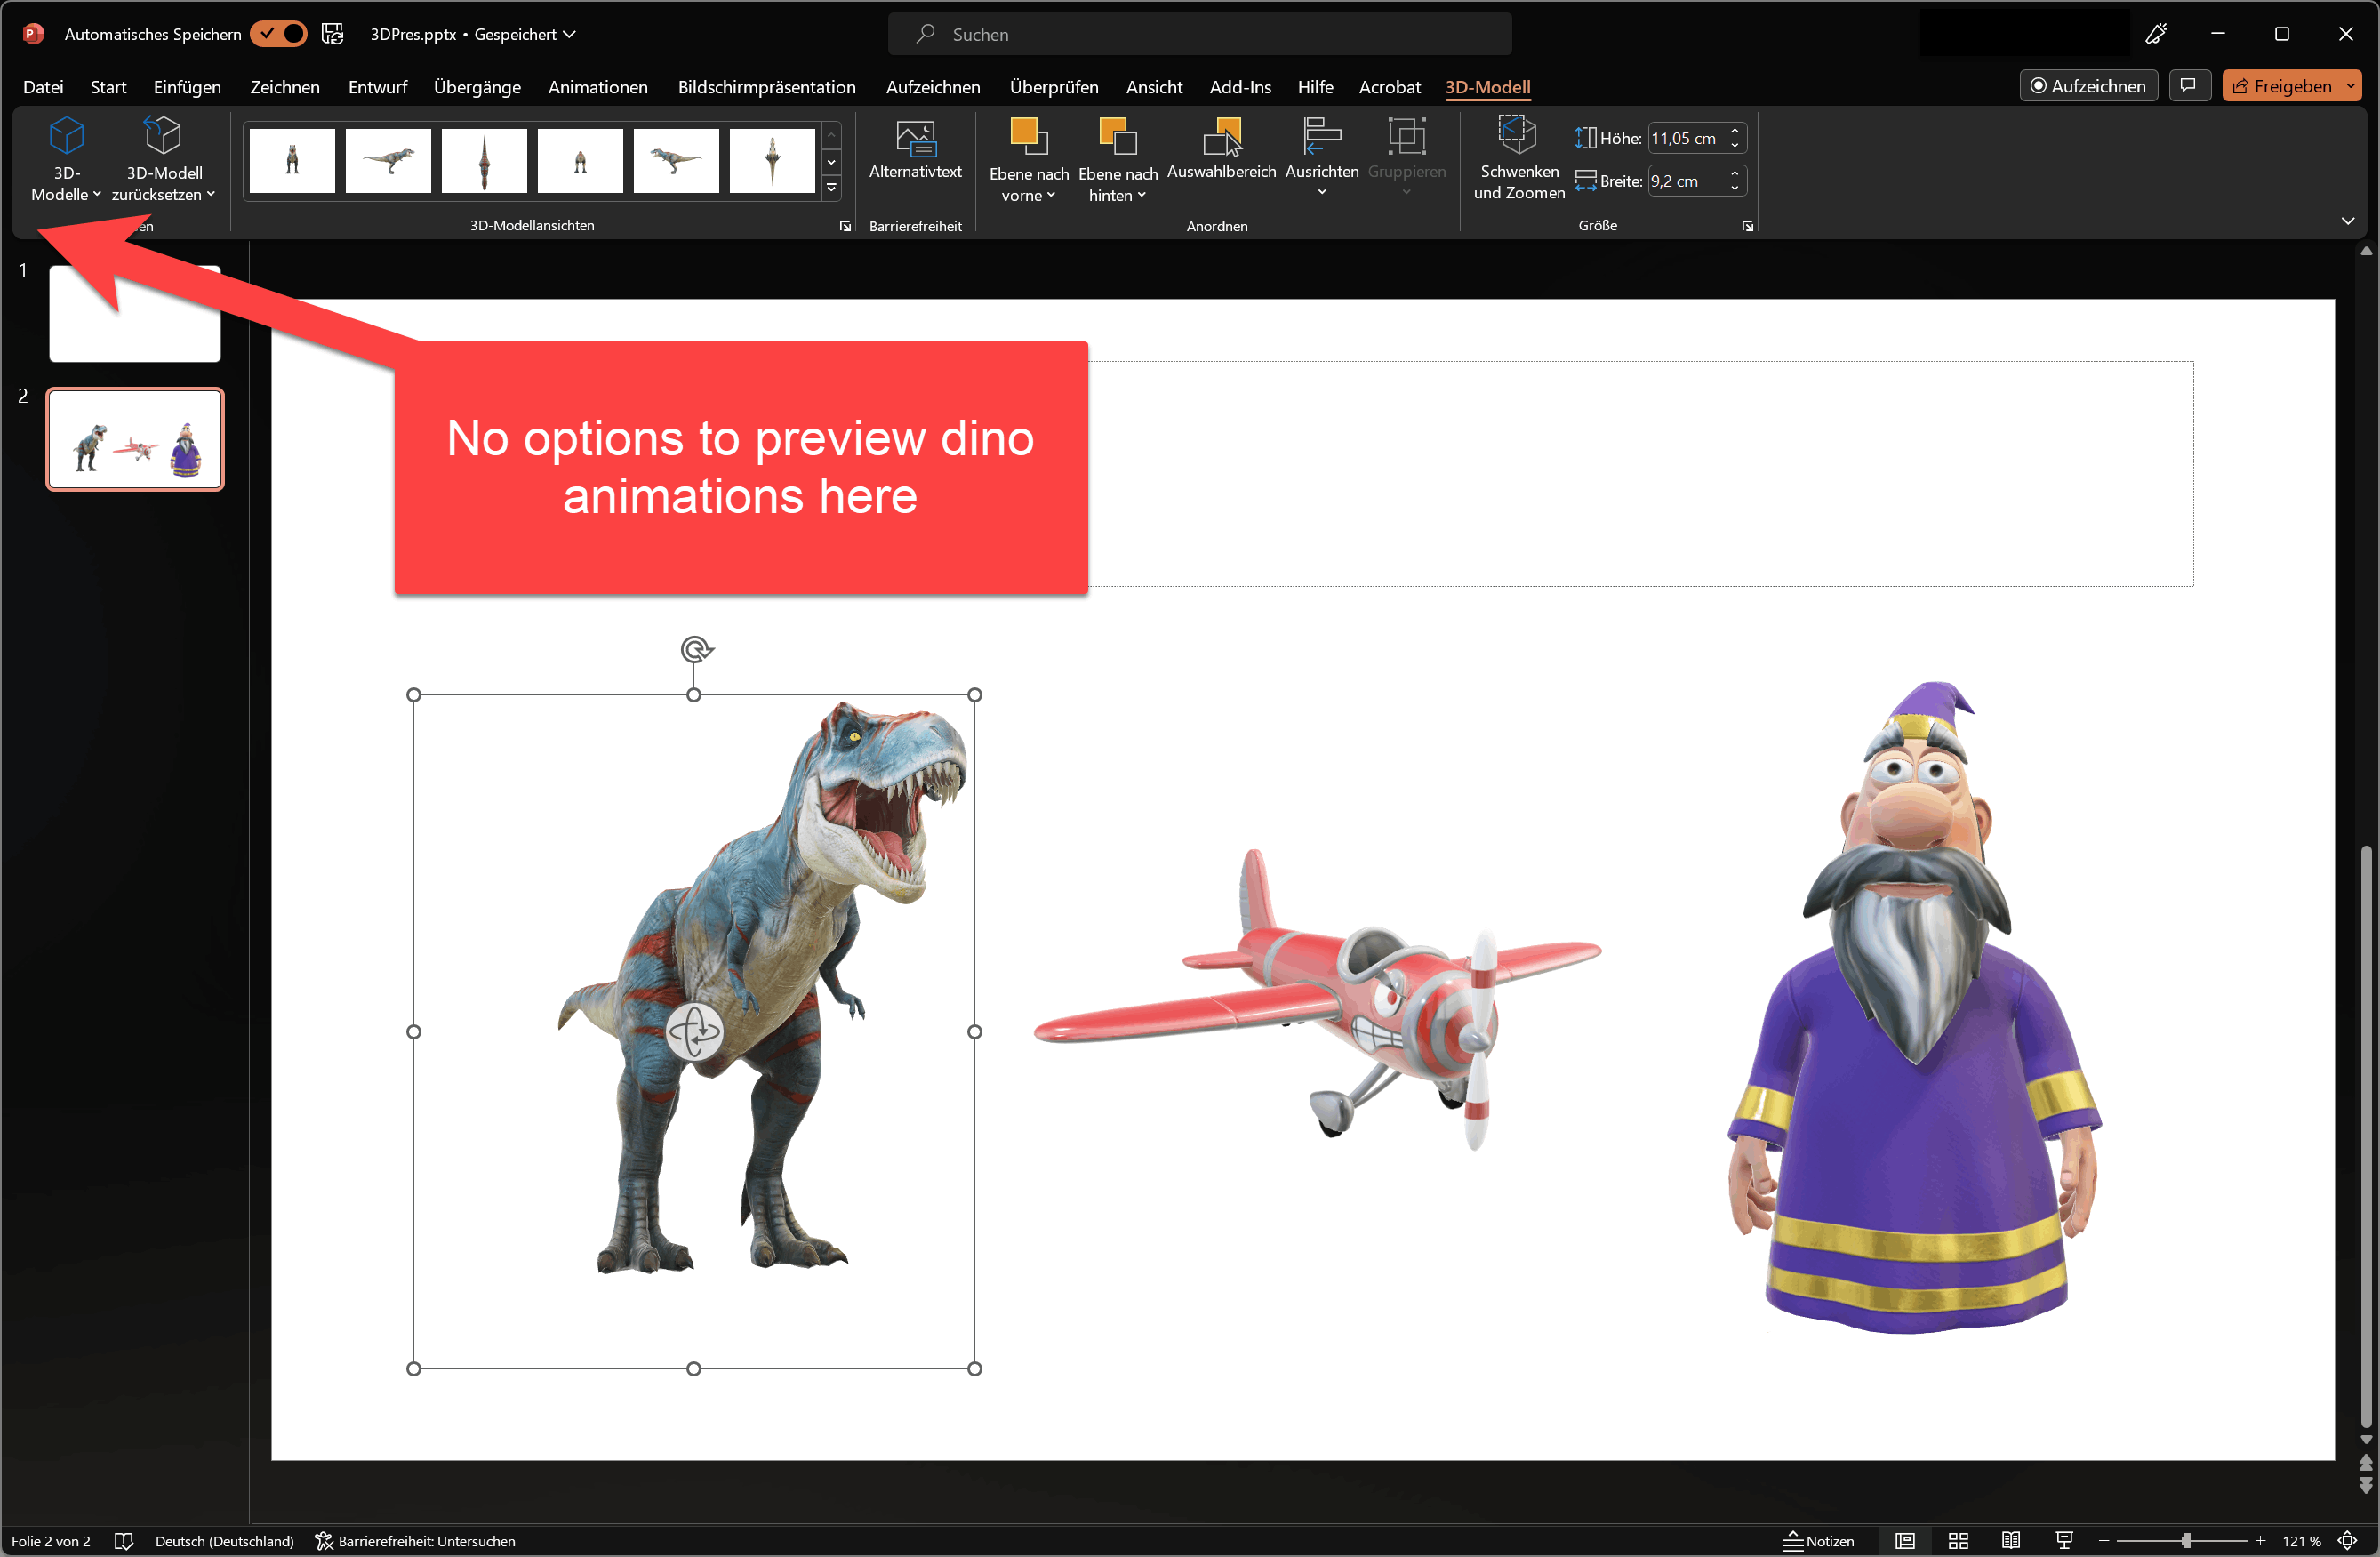This screenshot has width=2380, height=1557.
Task: Open the Einfügen tab
Action: (x=187, y=87)
